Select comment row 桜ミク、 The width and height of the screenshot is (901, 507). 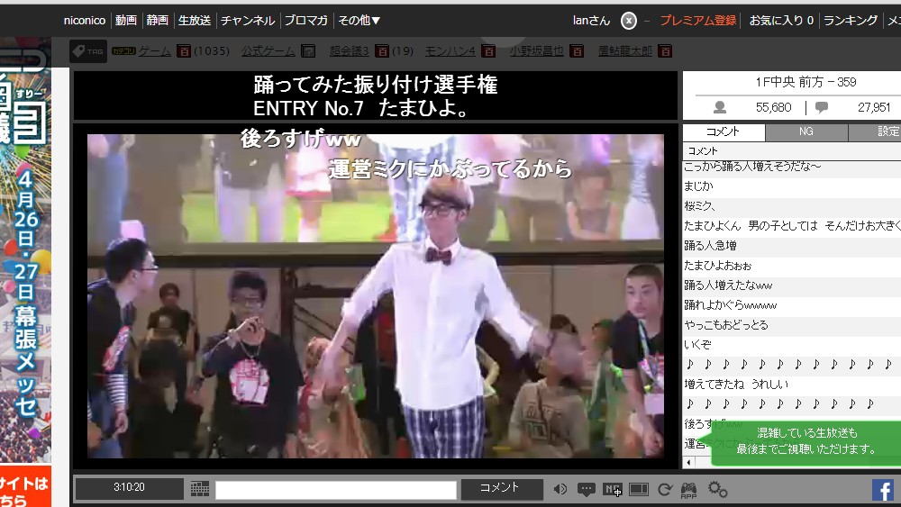[x=792, y=206]
